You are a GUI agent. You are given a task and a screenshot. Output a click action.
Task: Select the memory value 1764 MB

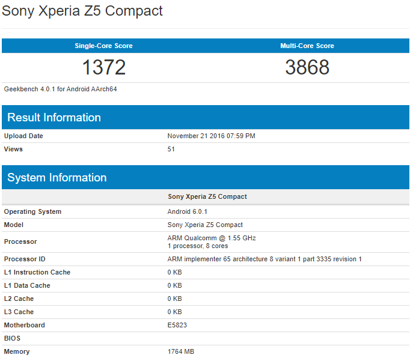(181, 352)
